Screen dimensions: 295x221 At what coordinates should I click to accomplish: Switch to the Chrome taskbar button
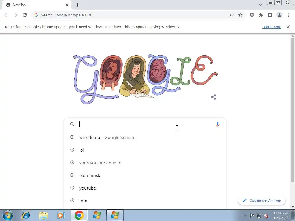pos(79,215)
